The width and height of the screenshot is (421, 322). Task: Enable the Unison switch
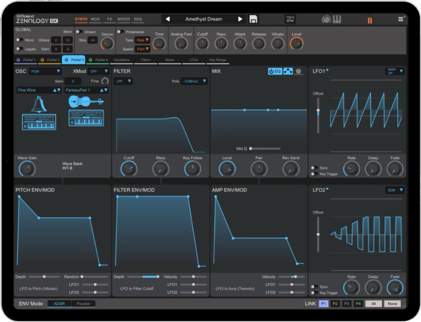click(x=79, y=32)
